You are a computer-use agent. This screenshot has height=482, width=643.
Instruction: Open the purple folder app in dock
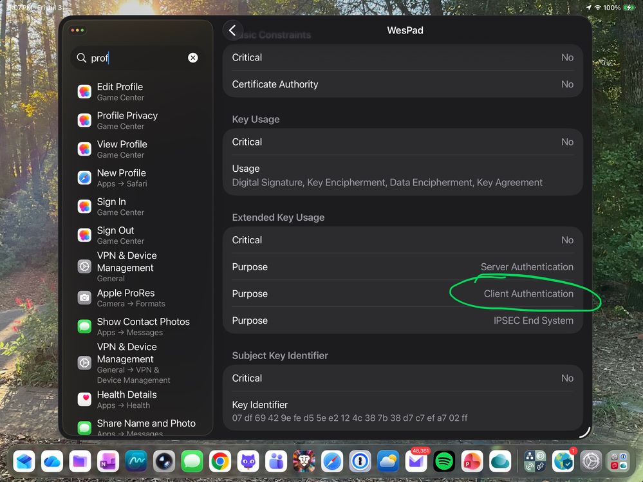click(x=80, y=461)
